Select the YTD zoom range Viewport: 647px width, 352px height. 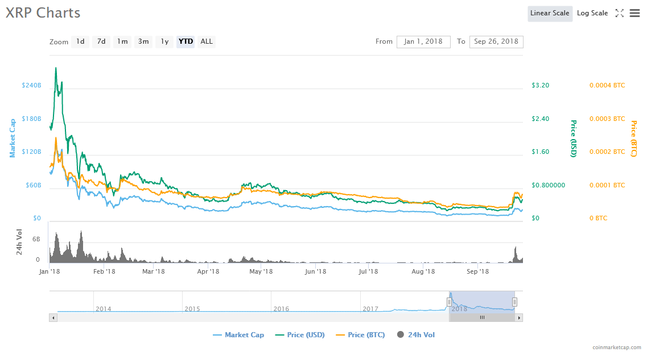tap(186, 41)
